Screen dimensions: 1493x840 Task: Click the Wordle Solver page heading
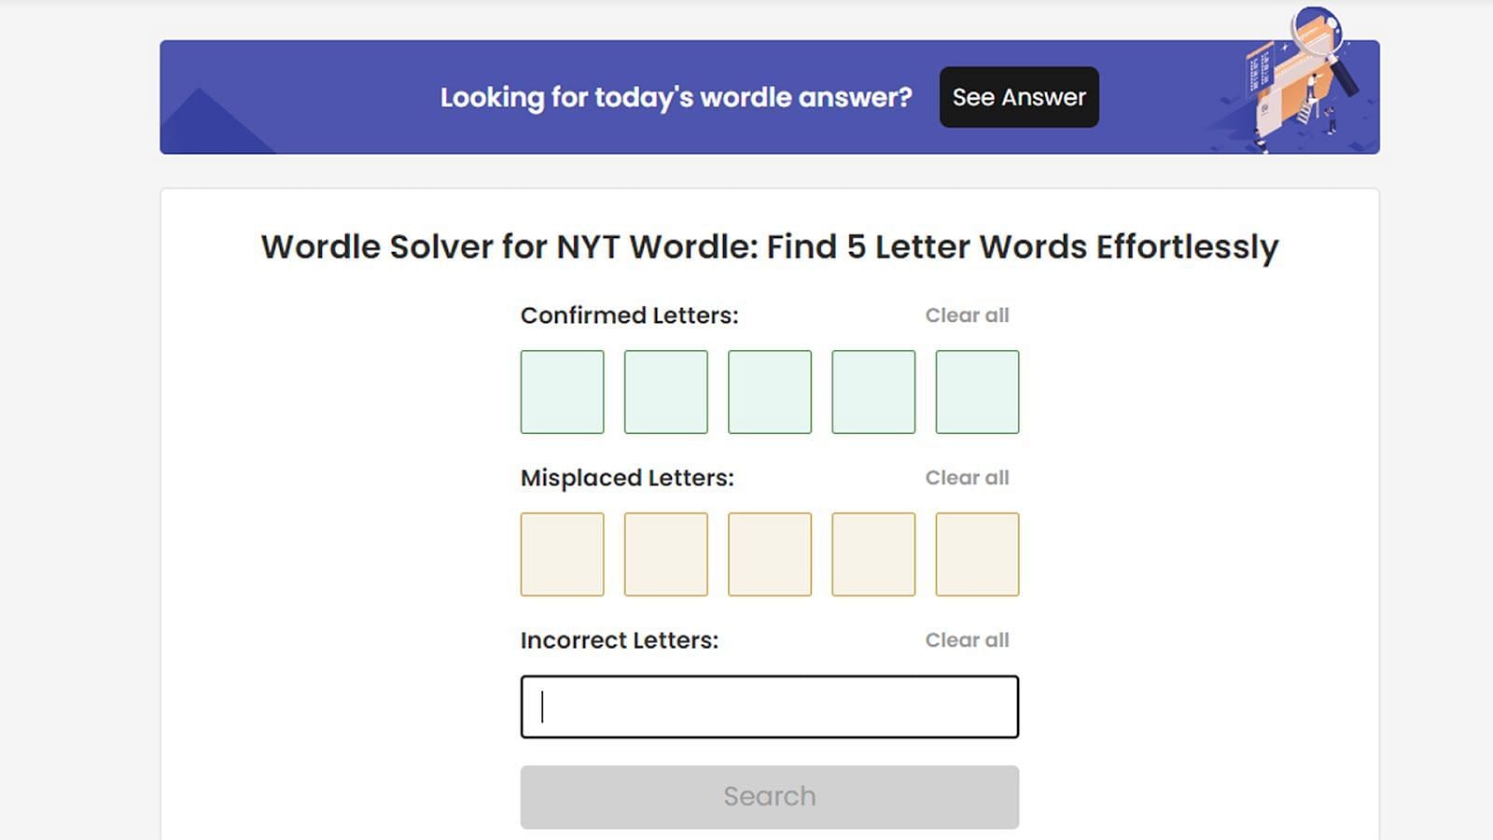point(769,246)
